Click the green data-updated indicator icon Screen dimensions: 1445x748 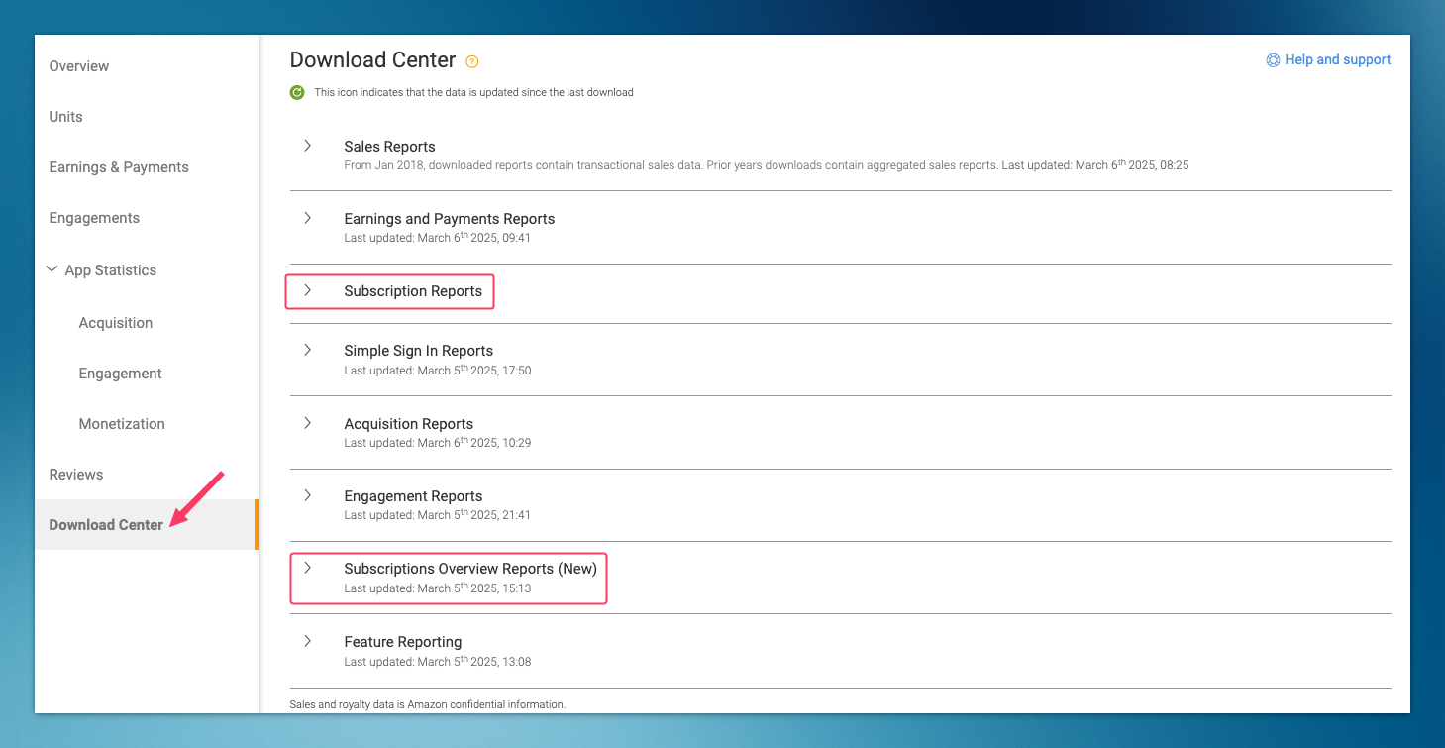pos(297,92)
